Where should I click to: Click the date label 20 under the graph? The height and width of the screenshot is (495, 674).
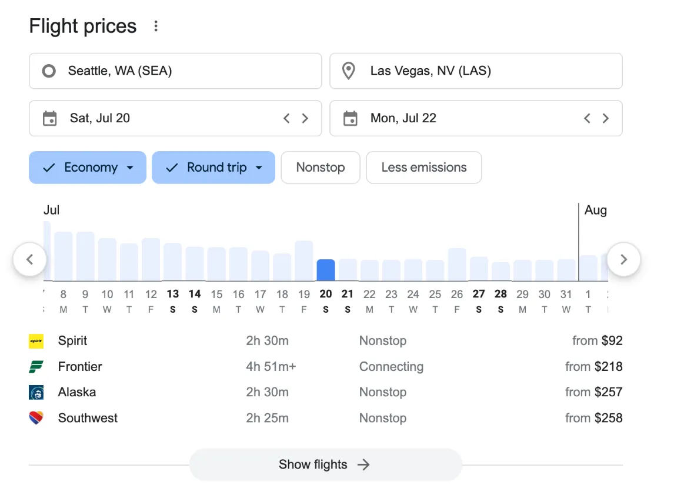(326, 294)
